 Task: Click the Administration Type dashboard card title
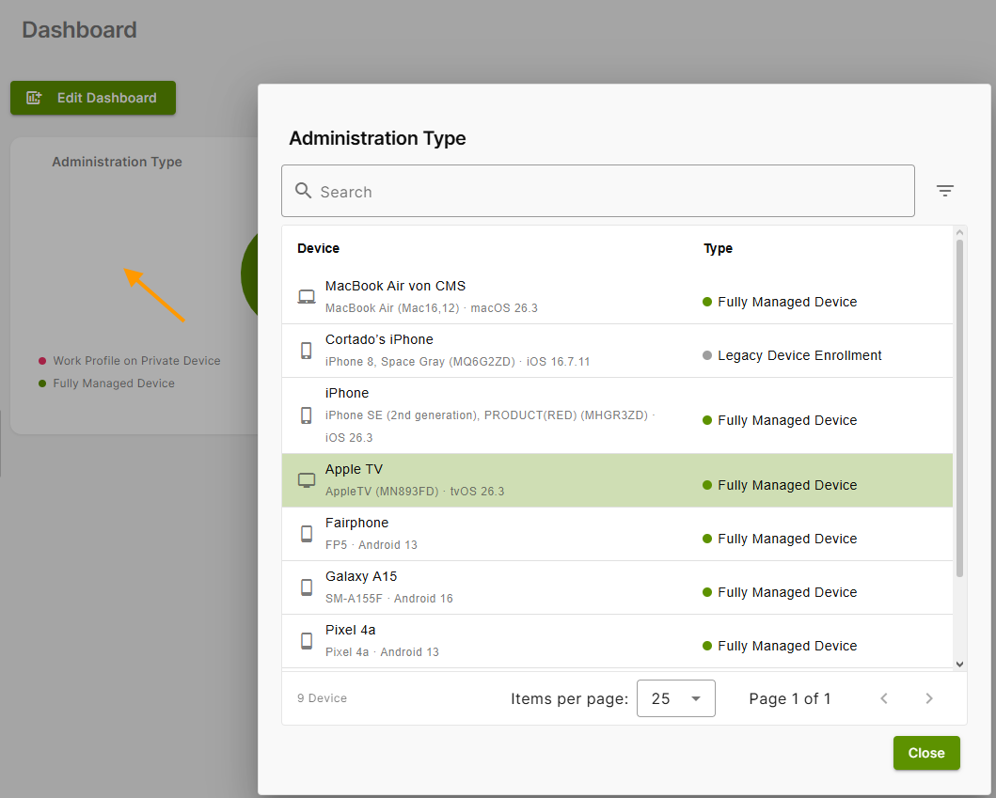click(117, 162)
